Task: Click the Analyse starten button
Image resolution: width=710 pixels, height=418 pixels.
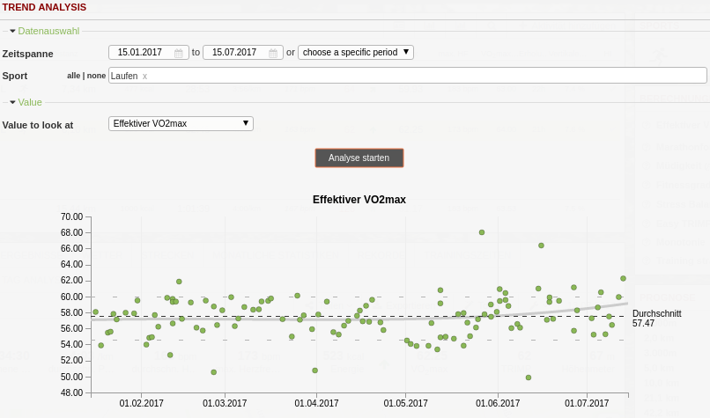Action: (x=359, y=158)
